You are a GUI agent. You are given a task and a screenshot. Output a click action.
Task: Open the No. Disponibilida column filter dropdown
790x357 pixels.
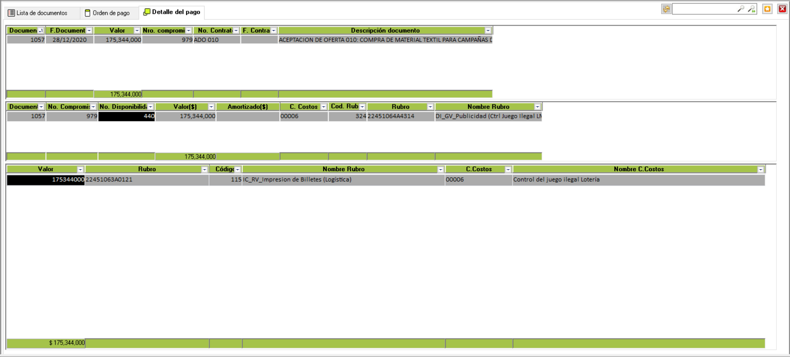pos(150,107)
